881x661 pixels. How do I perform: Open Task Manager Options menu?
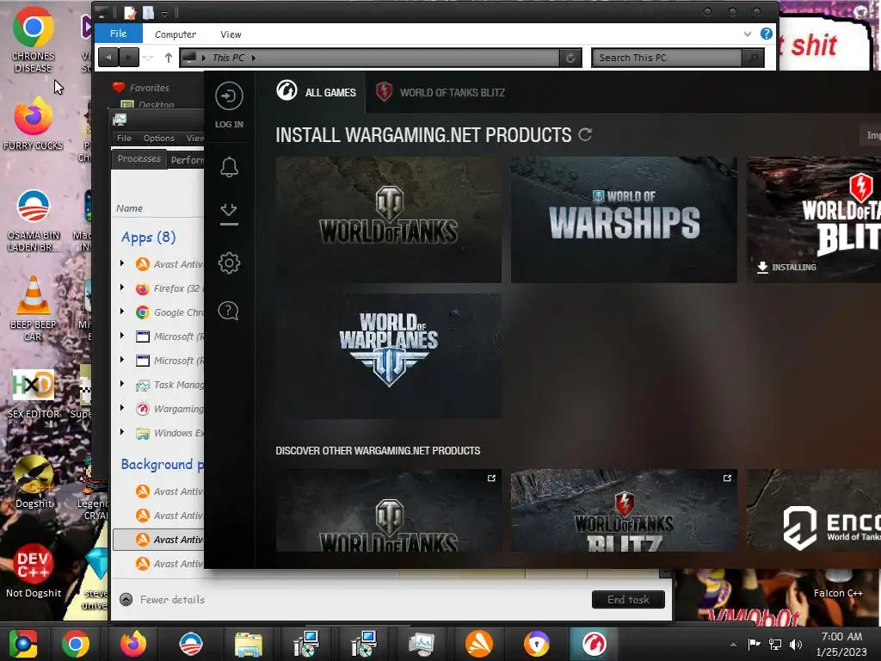click(x=158, y=139)
